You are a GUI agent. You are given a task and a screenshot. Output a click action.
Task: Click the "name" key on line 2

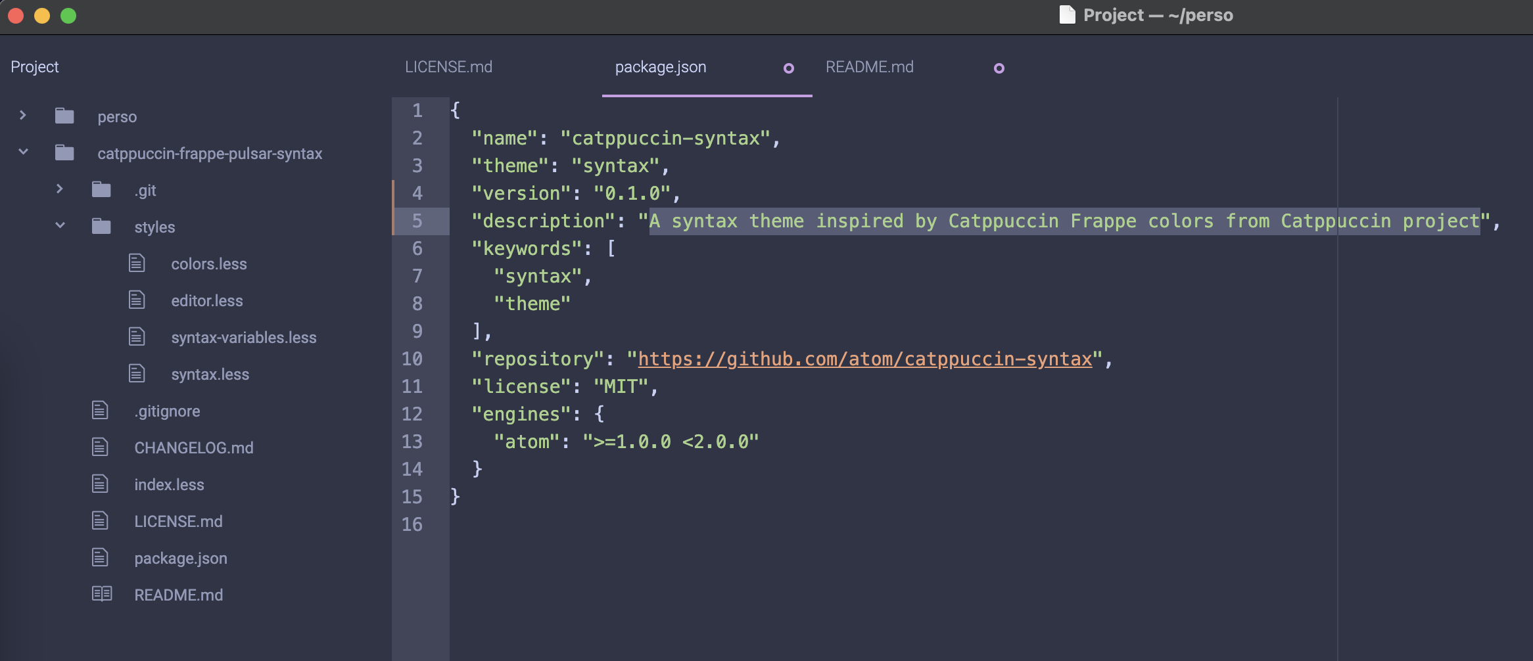[x=505, y=138]
